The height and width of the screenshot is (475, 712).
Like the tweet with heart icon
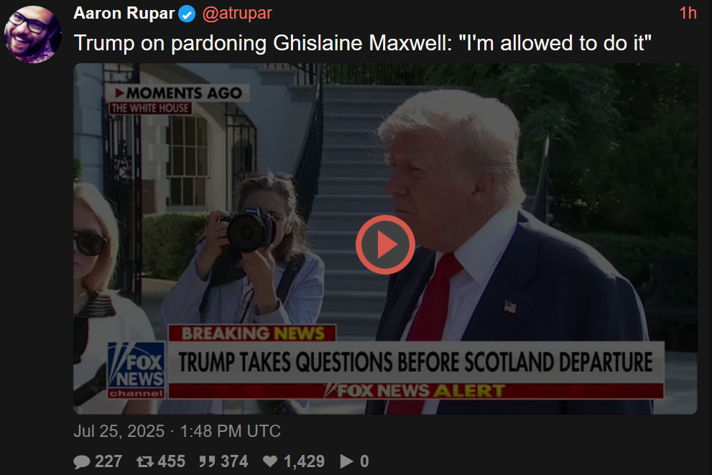(x=270, y=461)
